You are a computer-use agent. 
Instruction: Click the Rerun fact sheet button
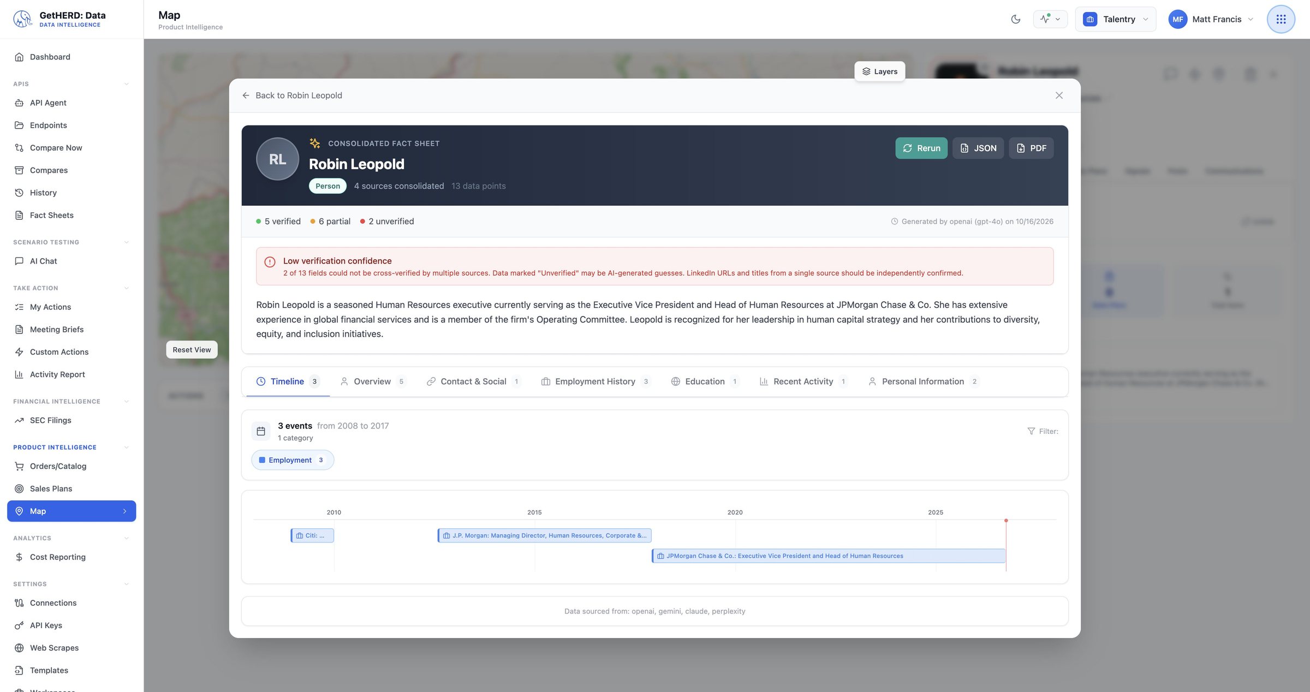click(921, 148)
